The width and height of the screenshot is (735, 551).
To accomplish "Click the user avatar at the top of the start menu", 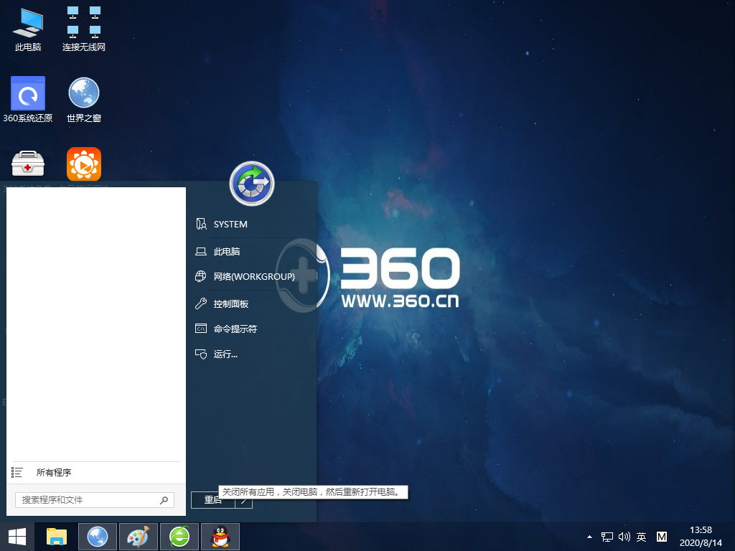I will click(x=252, y=183).
